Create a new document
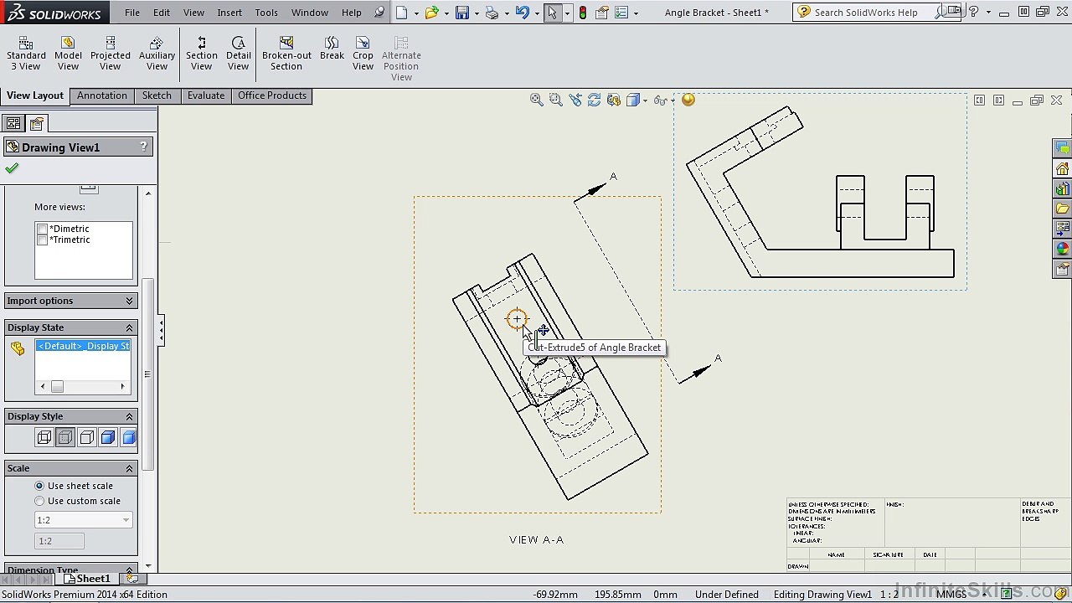Screen dimensions: 1072x603 tap(402, 13)
